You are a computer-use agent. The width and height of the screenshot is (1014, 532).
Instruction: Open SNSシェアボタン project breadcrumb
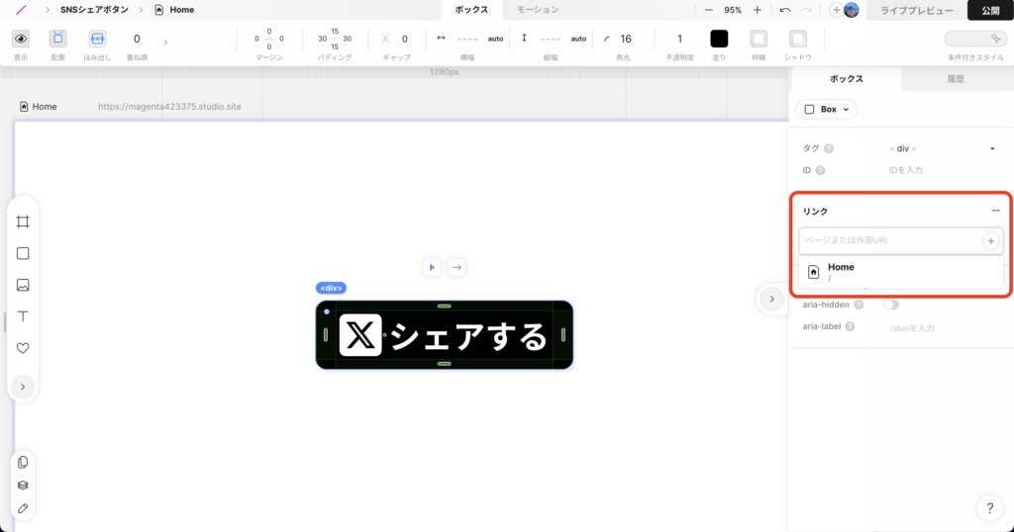94,10
